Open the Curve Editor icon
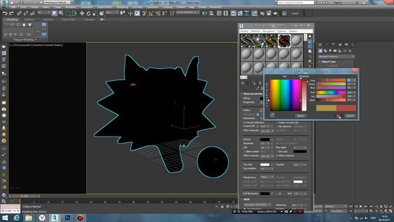Image resolution: width=394 pixels, height=222 pixels. click(x=240, y=14)
